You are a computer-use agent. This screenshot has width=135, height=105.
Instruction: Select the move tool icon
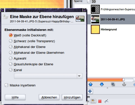(x=90, y=91)
